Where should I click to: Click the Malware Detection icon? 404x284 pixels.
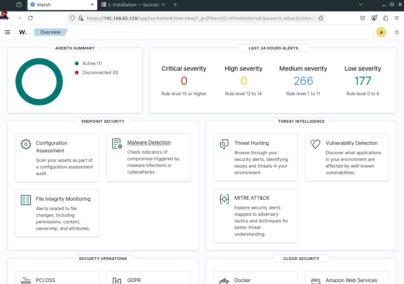coord(117,144)
